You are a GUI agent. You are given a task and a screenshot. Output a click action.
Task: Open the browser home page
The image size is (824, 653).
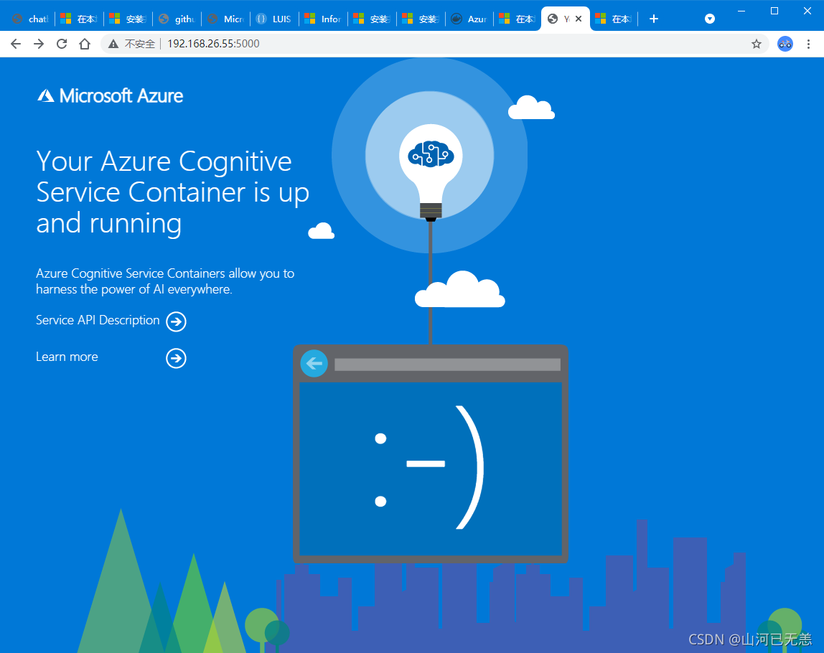tap(85, 44)
